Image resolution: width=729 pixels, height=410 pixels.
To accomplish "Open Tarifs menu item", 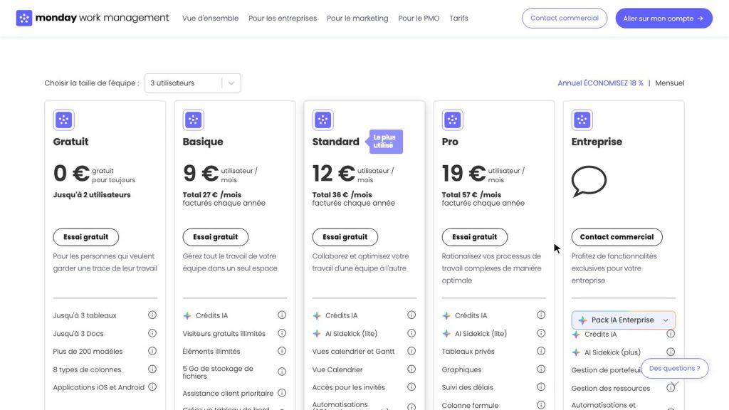I will click(459, 18).
